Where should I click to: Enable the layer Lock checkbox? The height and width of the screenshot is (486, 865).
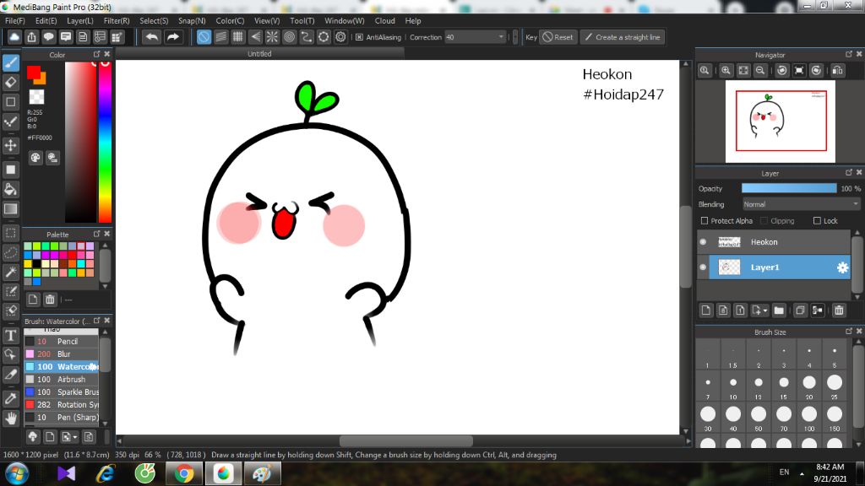817,221
